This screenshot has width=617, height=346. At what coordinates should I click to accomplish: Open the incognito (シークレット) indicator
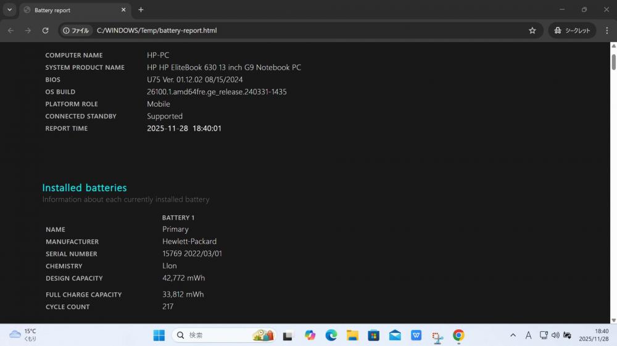(x=572, y=30)
